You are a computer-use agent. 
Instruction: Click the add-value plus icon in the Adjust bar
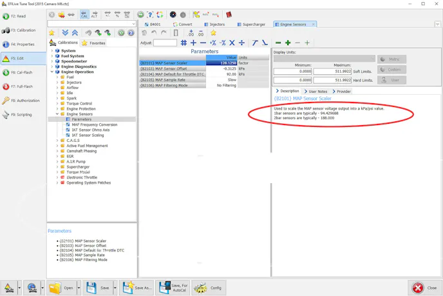(193, 43)
